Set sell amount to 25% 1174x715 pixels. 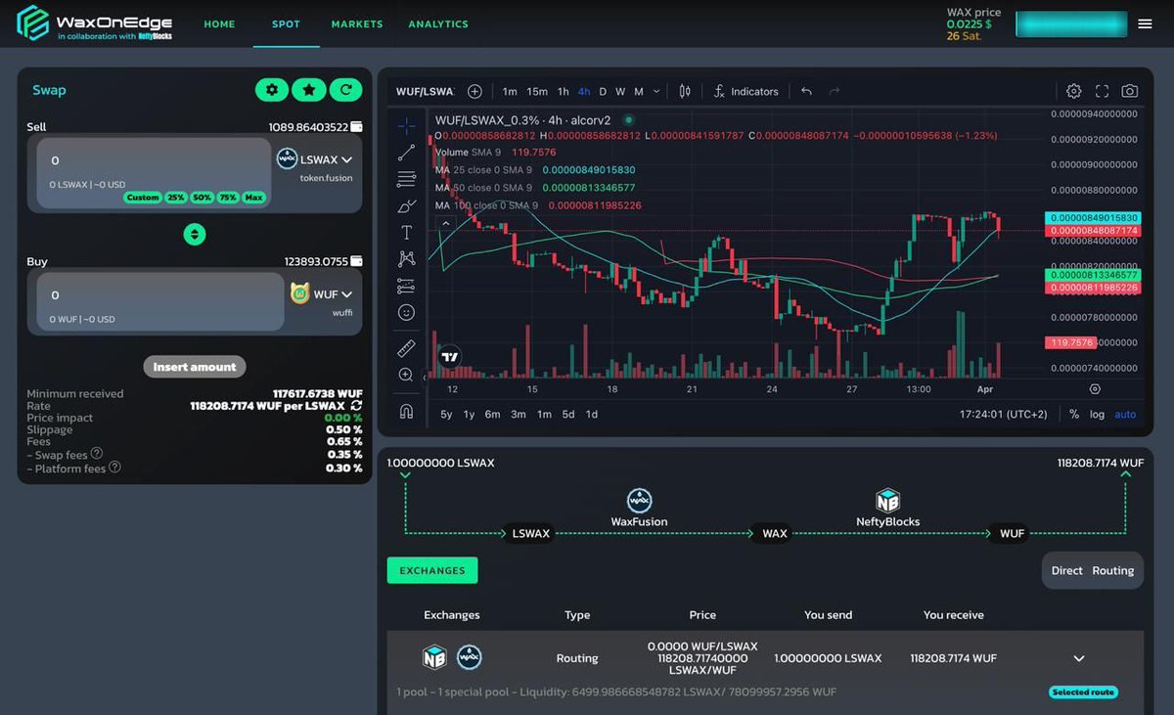[176, 198]
